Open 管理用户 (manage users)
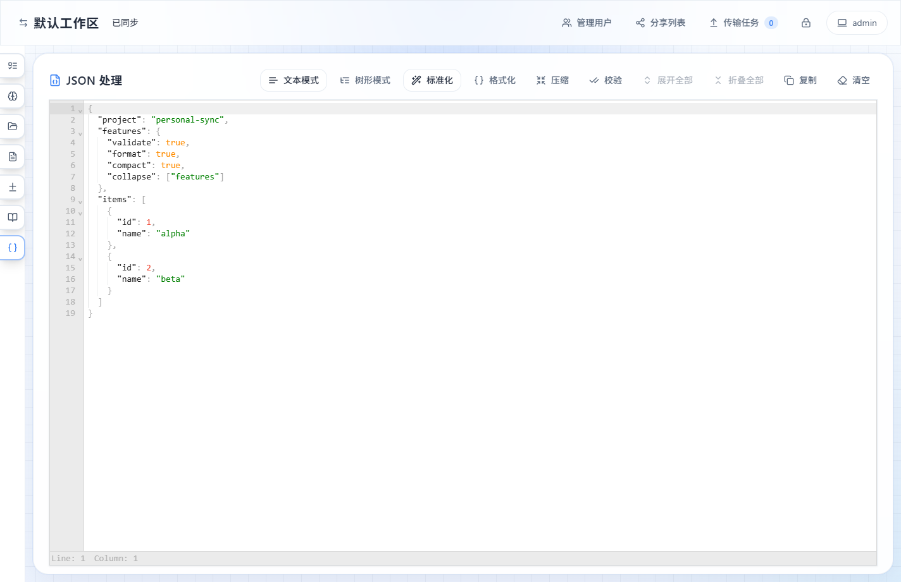This screenshot has width=901, height=582. pyautogui.click(x=587, y=23)
